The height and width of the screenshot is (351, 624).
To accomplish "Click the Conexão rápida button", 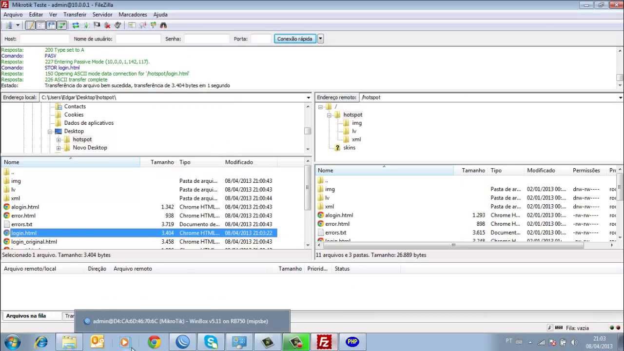I will [x=295, y=39].
